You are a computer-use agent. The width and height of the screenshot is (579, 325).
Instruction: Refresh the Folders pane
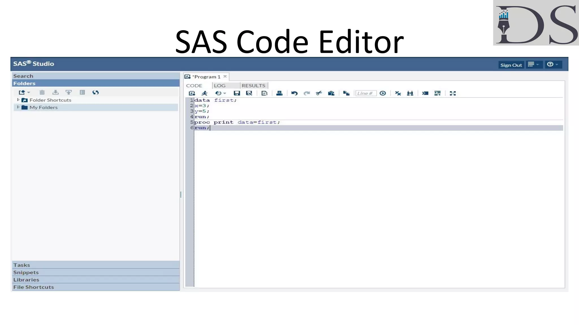(x=96, y=92)
